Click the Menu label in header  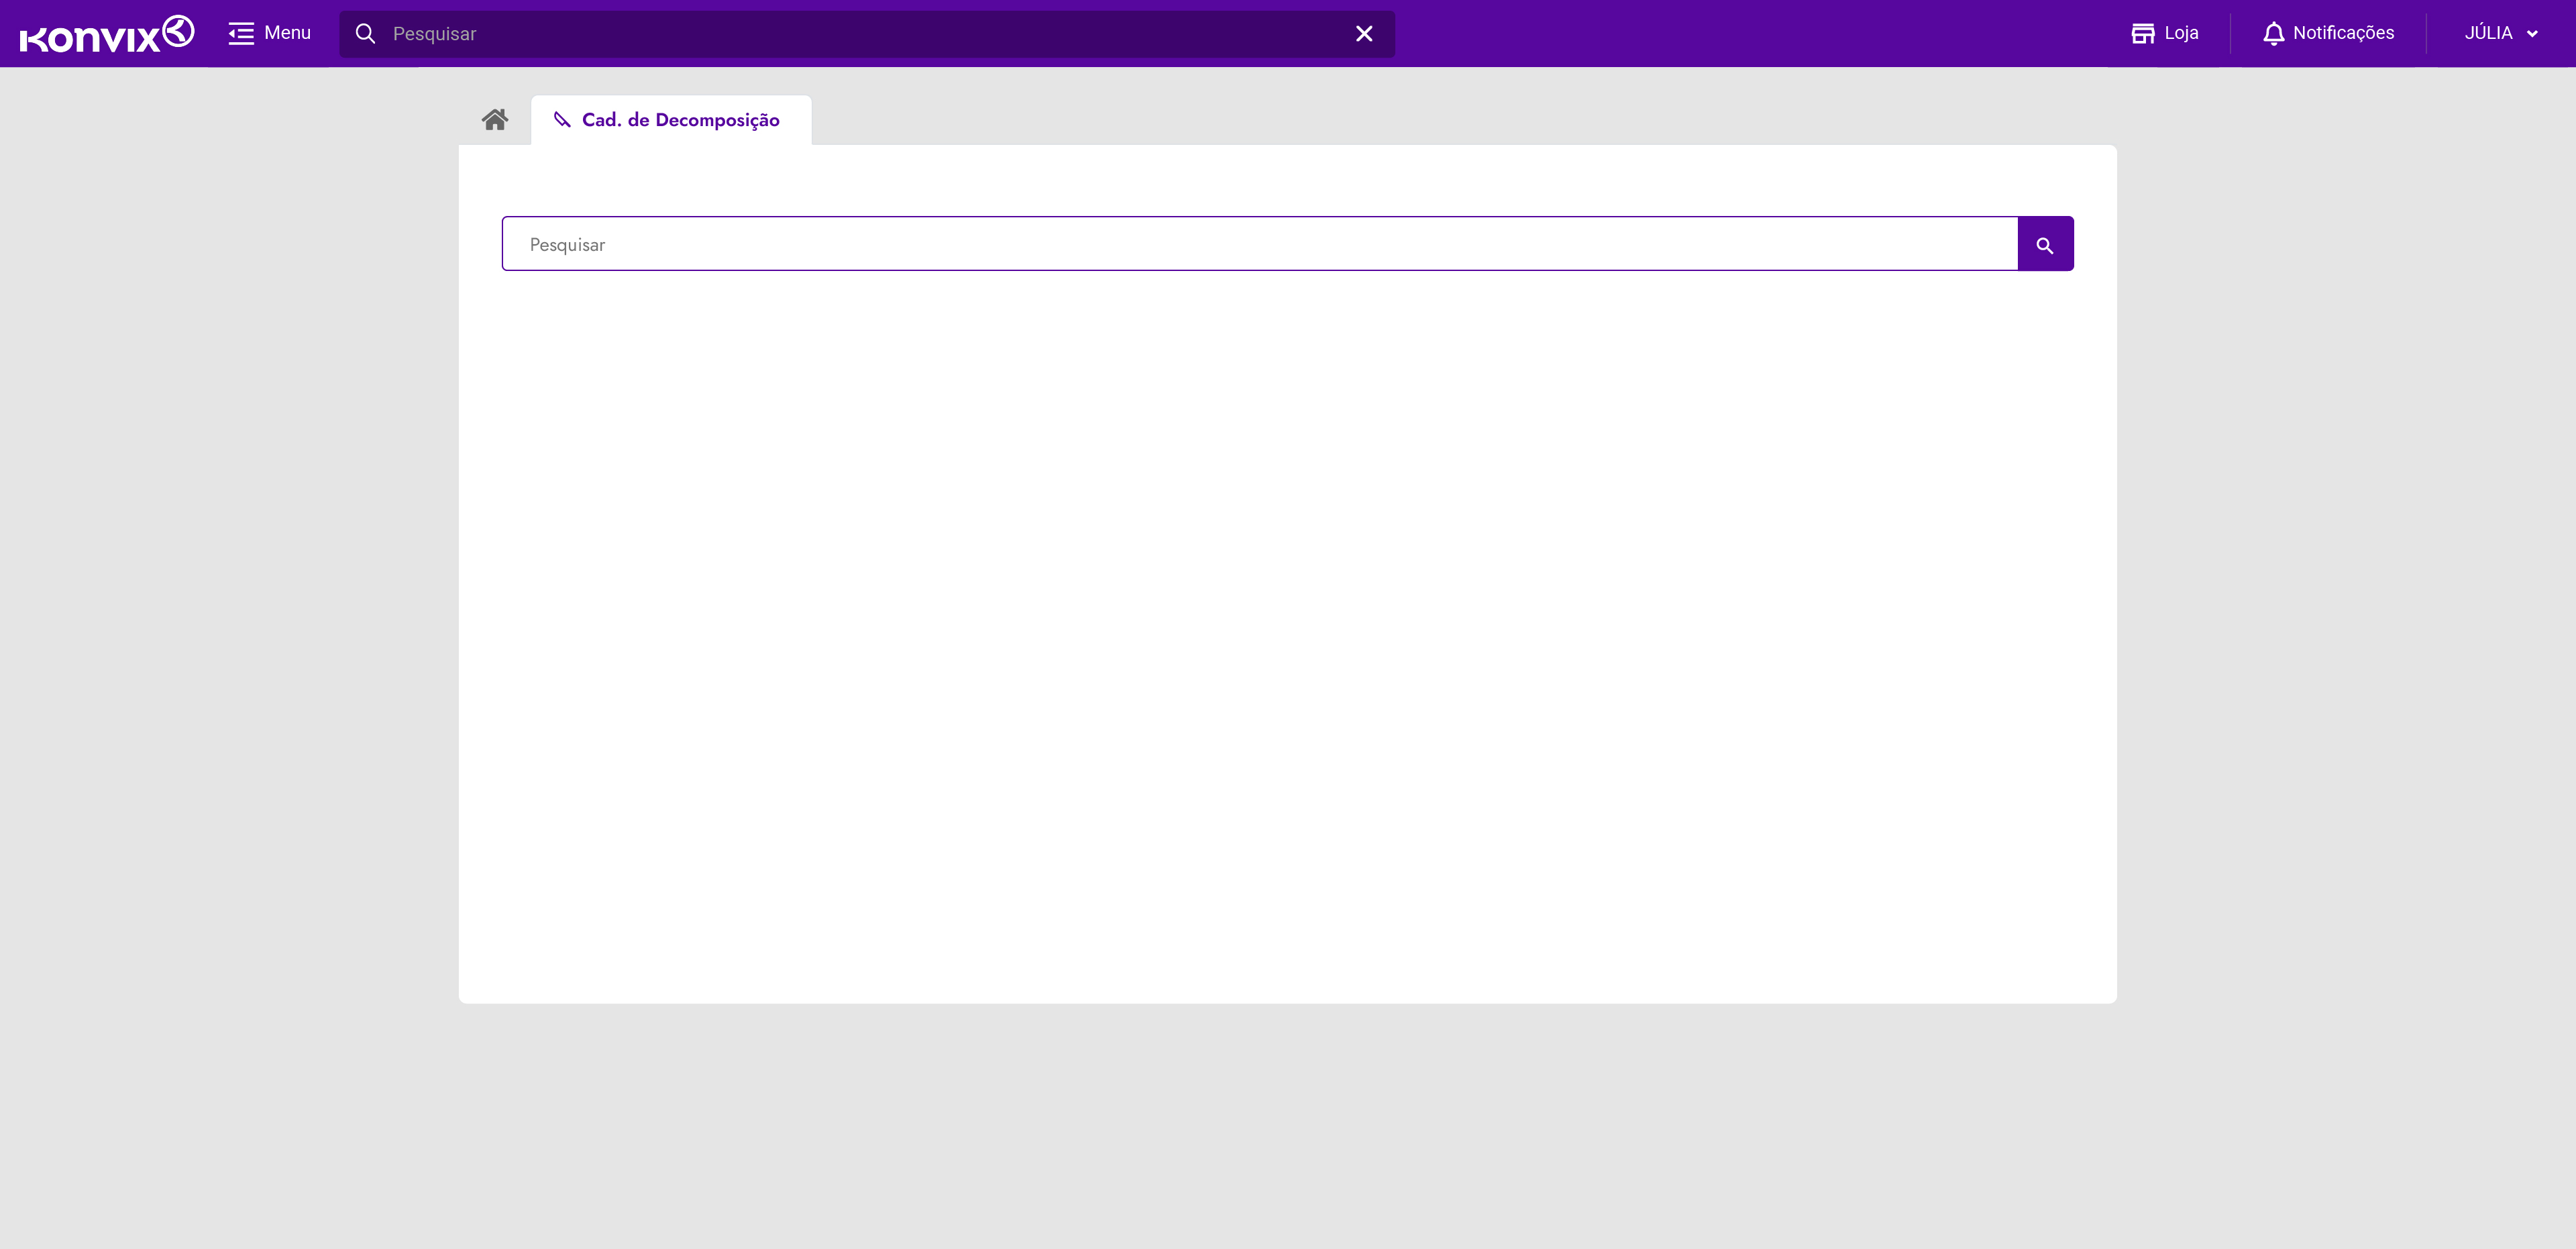point(287,33)
